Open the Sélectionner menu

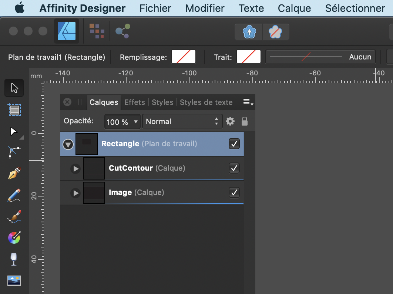[x=355, y=8]
